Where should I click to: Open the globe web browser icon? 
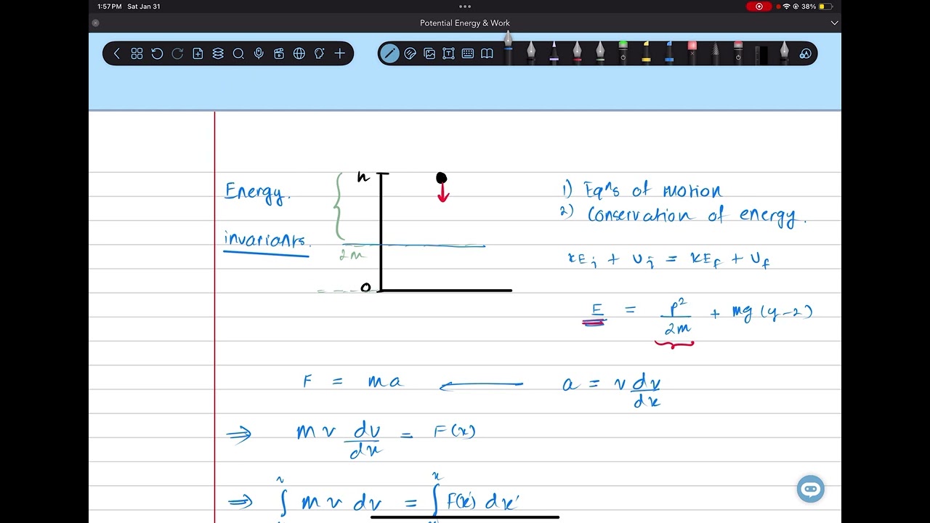tap(299, 54)
